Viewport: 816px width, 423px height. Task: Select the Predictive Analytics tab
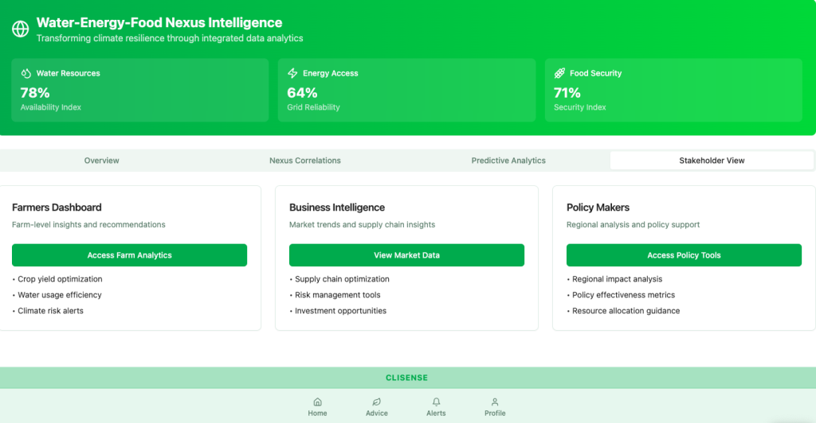[508, 161]
